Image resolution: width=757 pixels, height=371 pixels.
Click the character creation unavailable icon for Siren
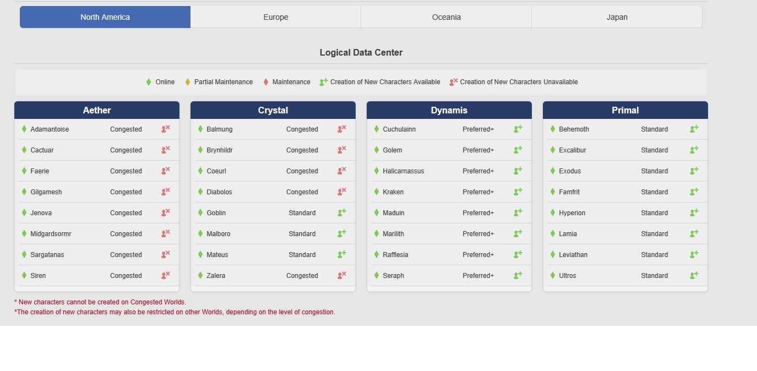166,275
